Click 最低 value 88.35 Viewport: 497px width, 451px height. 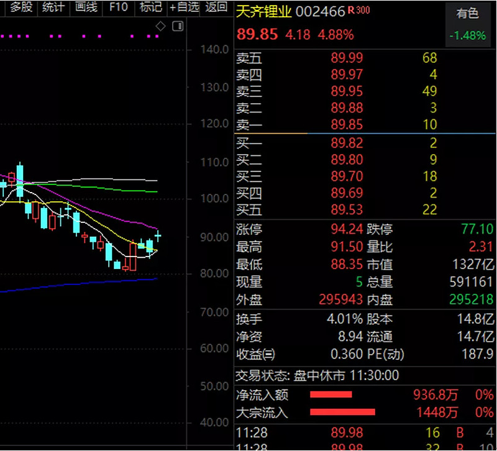tap(347, 264)
